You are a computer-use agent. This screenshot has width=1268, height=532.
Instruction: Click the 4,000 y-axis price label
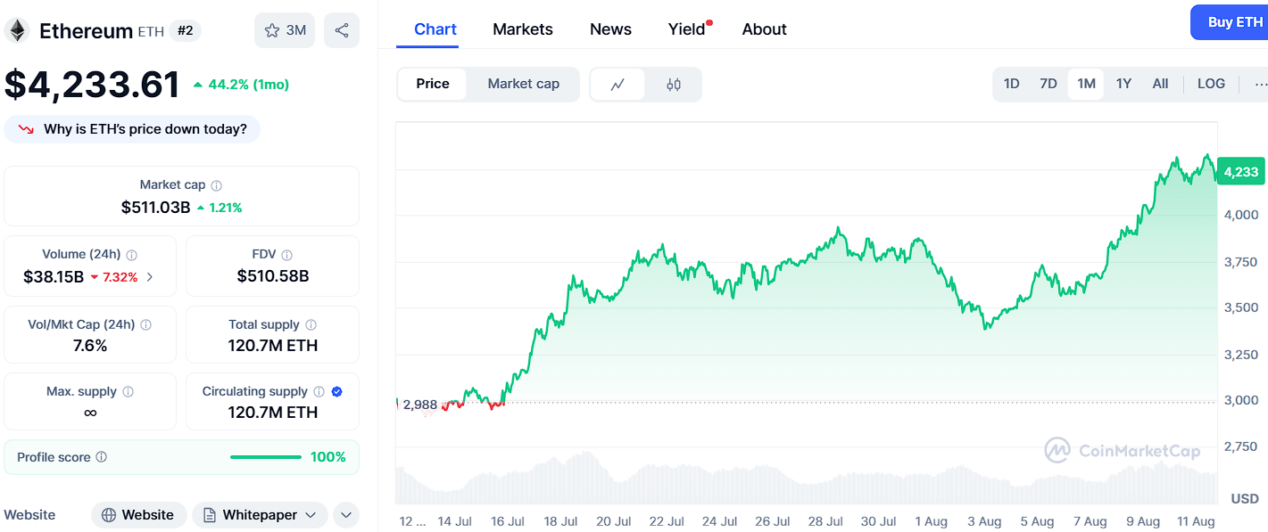point(1241,215)
